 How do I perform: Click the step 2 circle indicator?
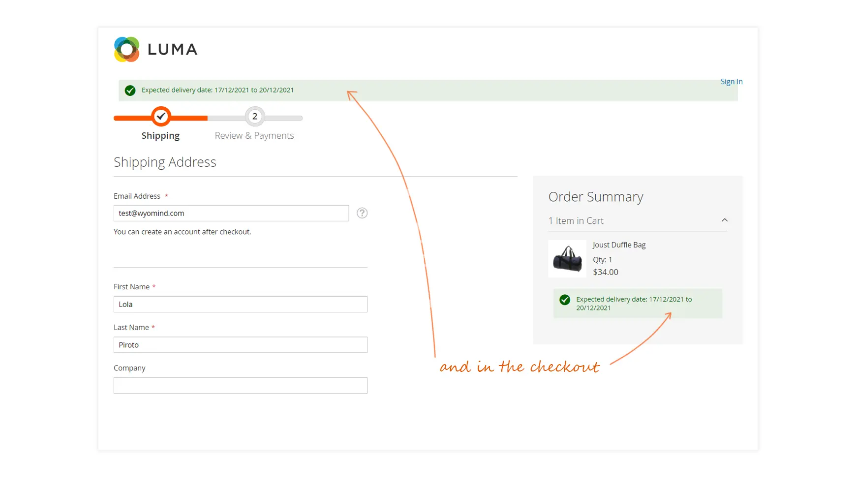pyautogui.click(x=254, y=117)
